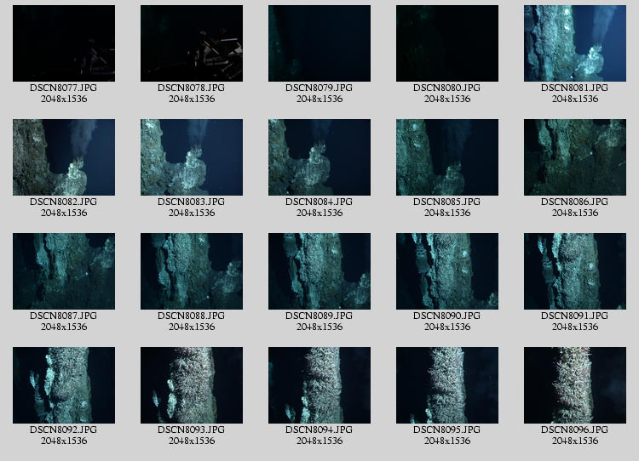
Task: View thumbnail DSCN8091.JPG
Action: coord(575,271)
